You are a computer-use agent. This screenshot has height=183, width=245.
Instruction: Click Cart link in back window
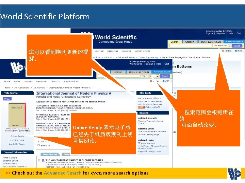239,34
